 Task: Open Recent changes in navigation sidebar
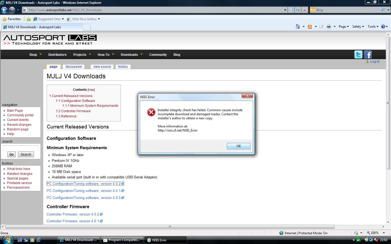[x=19, y=125]
